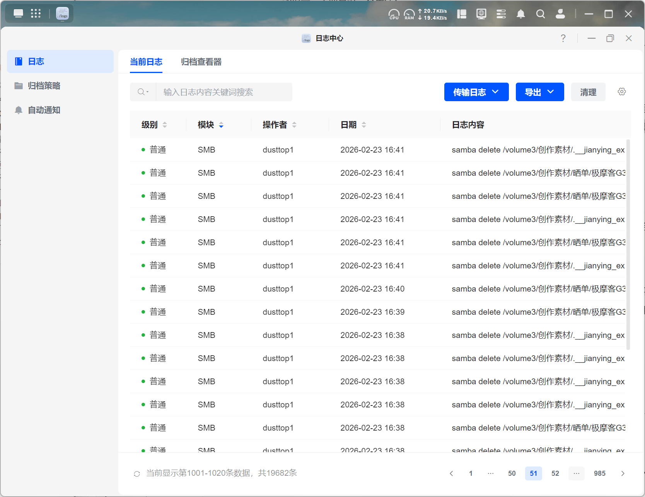
Task: Go to page 52 of logs
Action: (555, 473)
